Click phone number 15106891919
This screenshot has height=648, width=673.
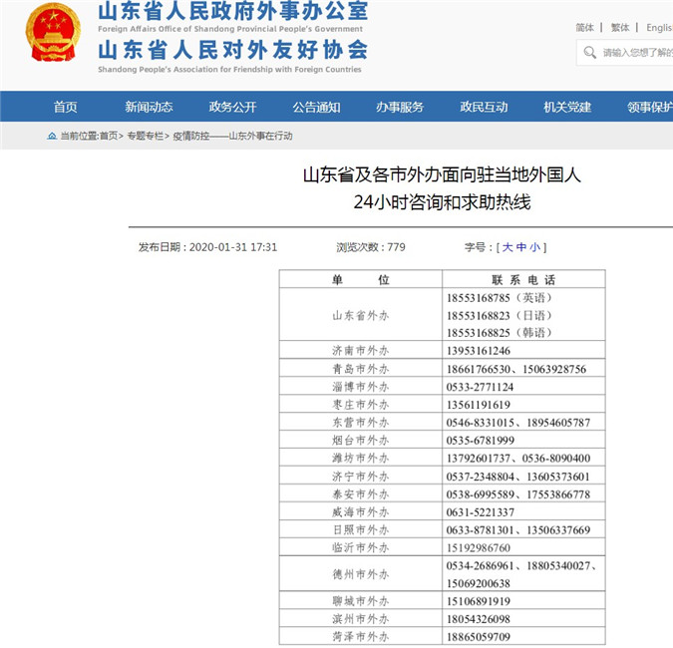(x=479, y=601)
